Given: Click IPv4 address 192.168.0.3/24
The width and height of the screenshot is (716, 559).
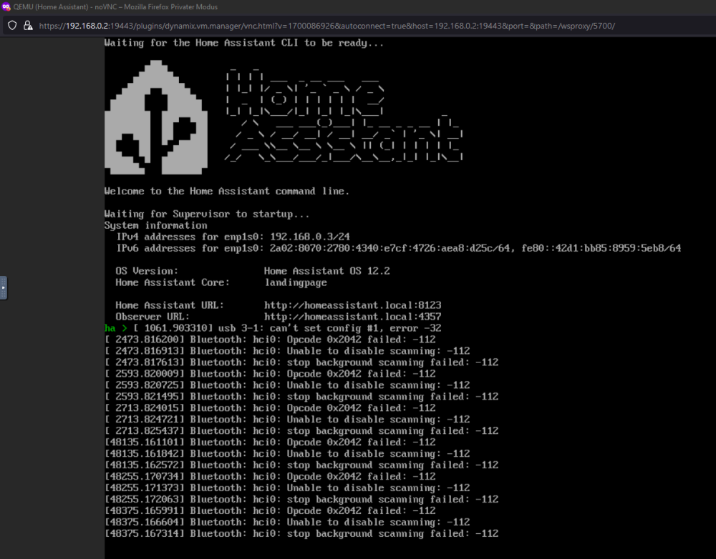Looking at the screenshot, I should pos(310,237).
